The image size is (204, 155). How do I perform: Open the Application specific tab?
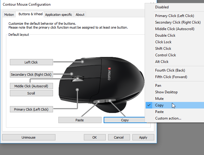click(x=59, y=15)
